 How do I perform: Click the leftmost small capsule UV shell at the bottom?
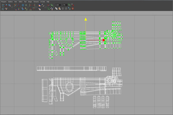coord(95,102)
